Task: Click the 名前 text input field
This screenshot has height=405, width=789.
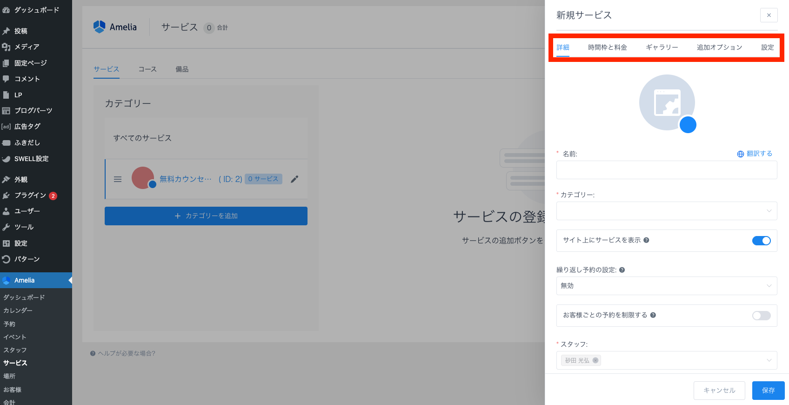Action: pos(666,170)
